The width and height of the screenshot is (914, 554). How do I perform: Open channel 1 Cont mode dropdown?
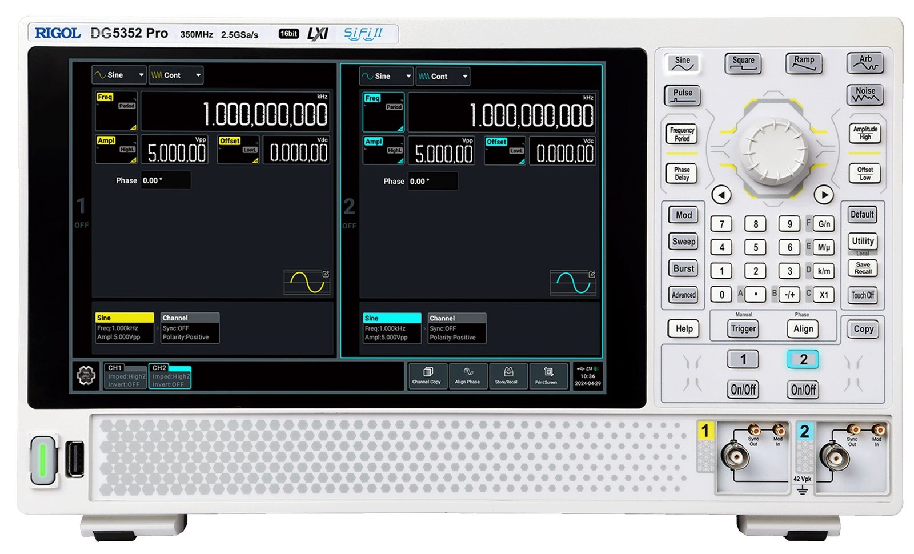pyautogui.click(x=176, y=75)
